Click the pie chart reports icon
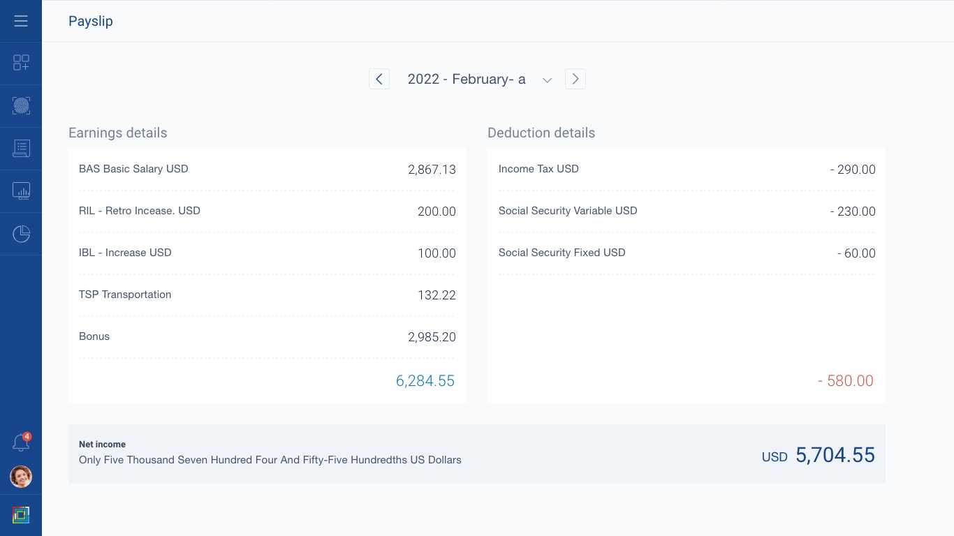Screen dimensions: 954x536 [21, 234]
